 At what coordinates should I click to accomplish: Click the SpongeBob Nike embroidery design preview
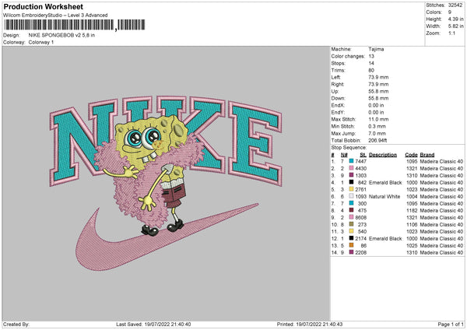tap(167, 183)
